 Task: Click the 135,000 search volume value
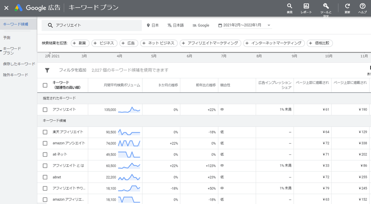(x=110, y=110)
